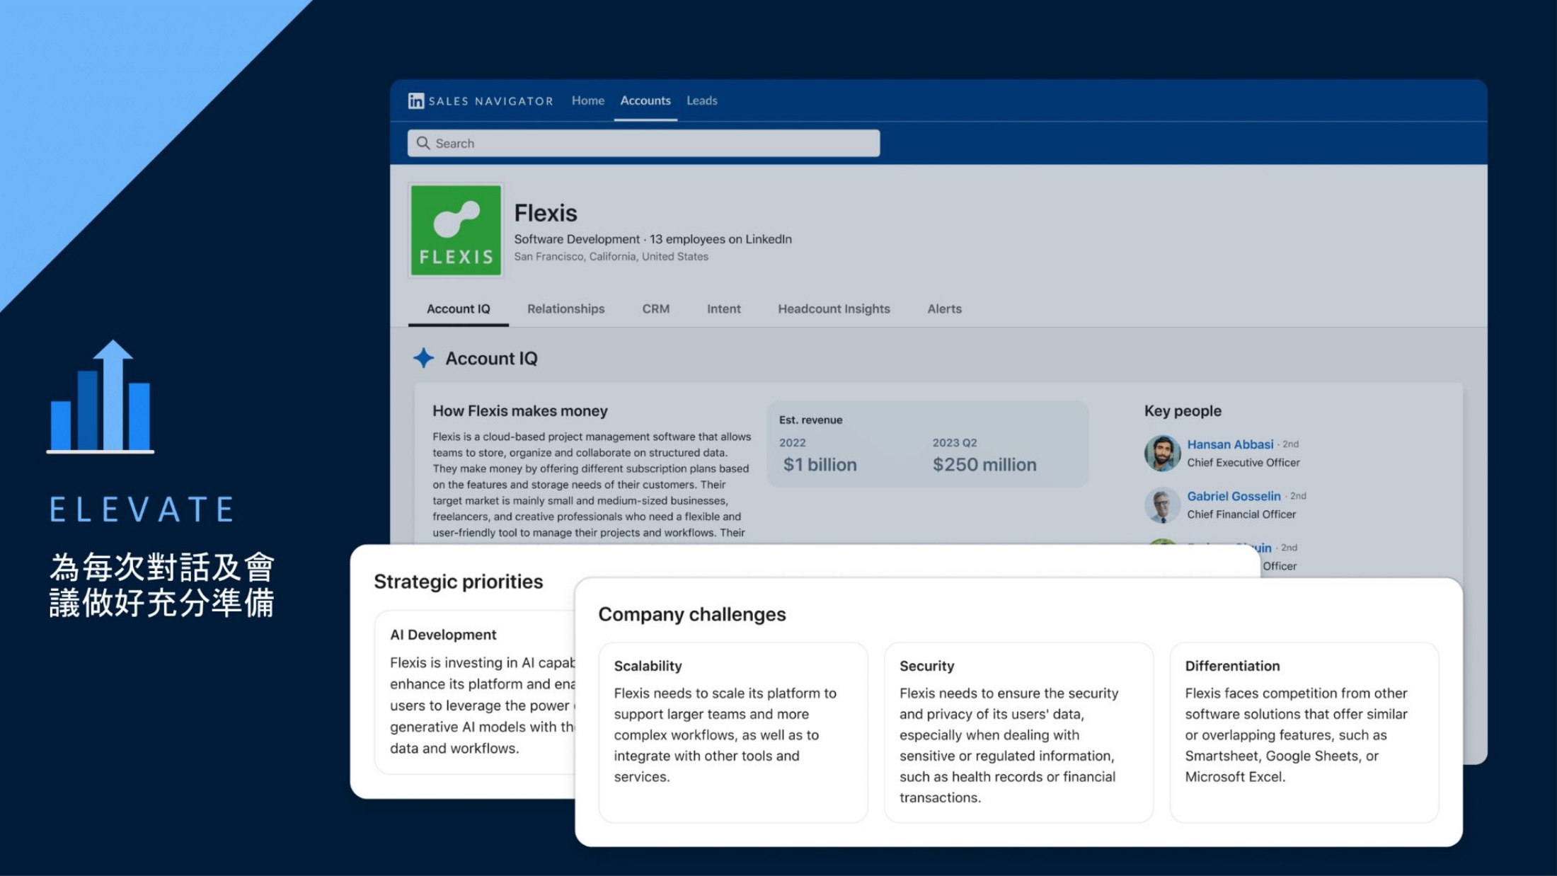Click the 'Strategic priorities' heading
Viewport: 1557px width, 876px height.
[x=459, y=582]
